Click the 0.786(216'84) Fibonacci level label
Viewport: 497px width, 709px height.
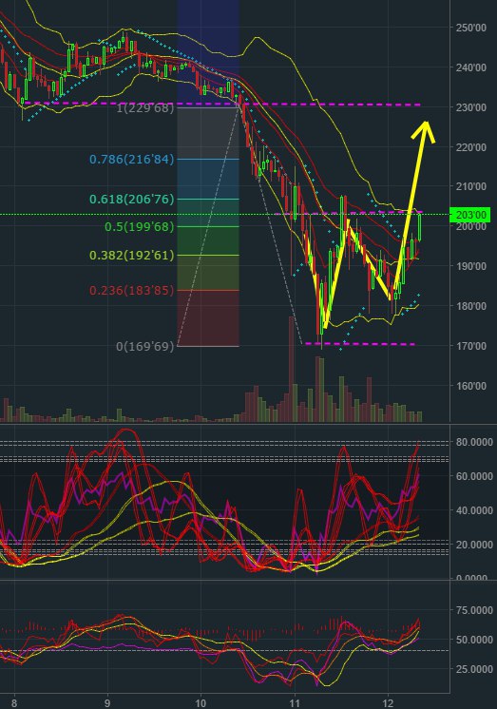coord(131,159)
